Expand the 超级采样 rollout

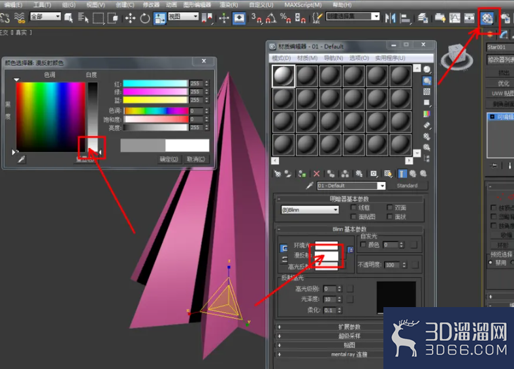click(x=349, y=336)
